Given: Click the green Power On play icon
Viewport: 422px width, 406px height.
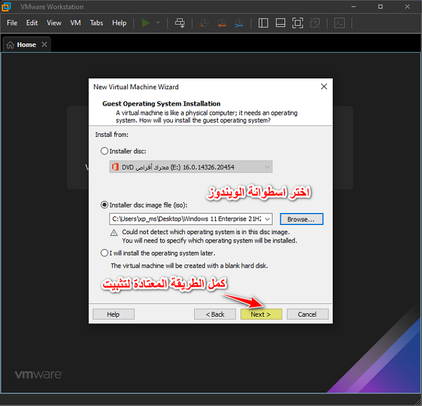Looking at the screenshot, I should click(x=146, y=23).
